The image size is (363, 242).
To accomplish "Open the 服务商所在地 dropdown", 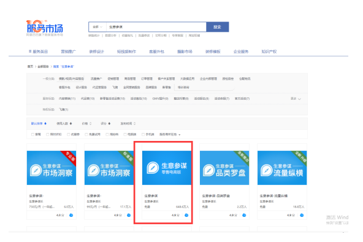I will [170, 134].
